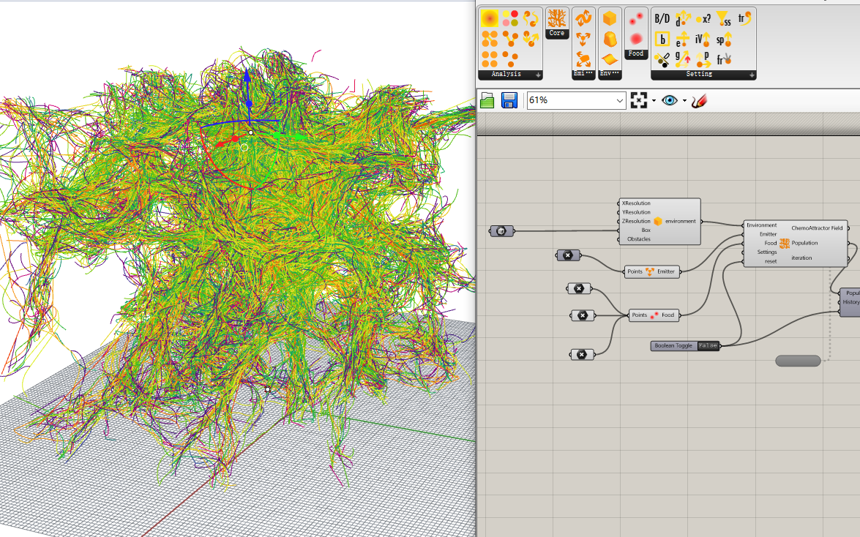
Task: Toggle preview with the eye icon
Action: click(x=669, y=100)
